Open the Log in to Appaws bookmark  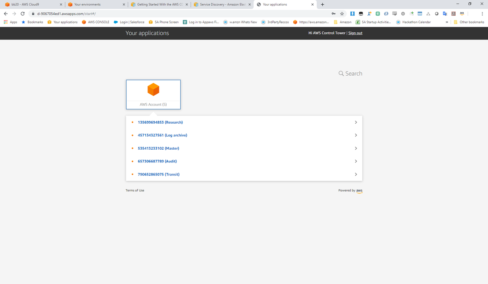pyautogui.click(x=201, y=22)
